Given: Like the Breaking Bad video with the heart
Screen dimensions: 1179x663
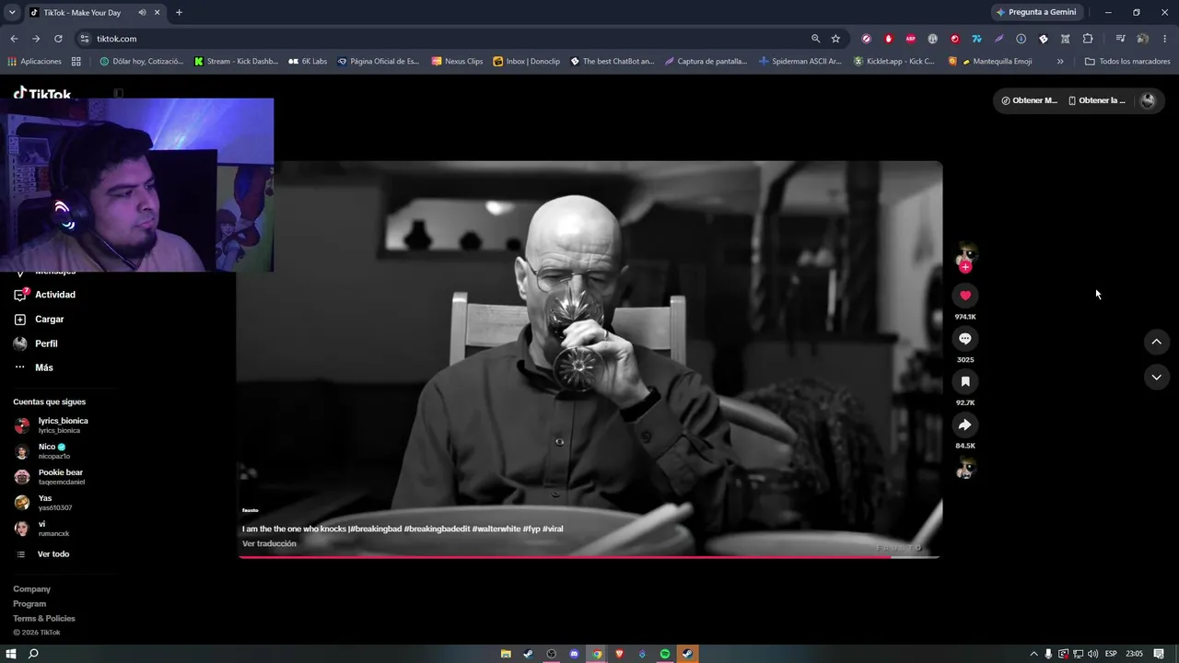Looking at the screenshot, I should (965, 296).
